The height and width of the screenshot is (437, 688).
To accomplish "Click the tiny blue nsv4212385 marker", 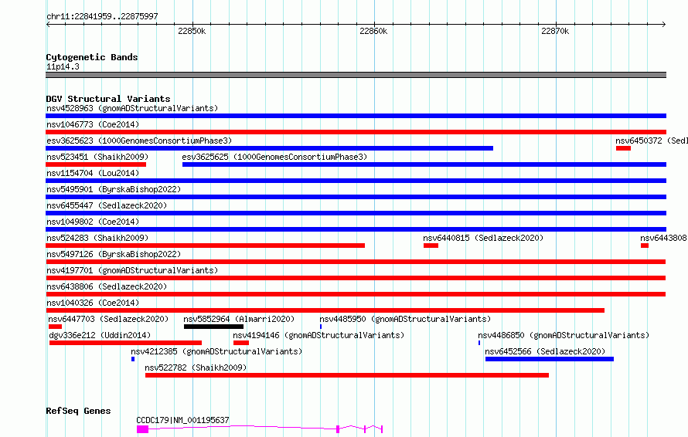I will (133, 359).
